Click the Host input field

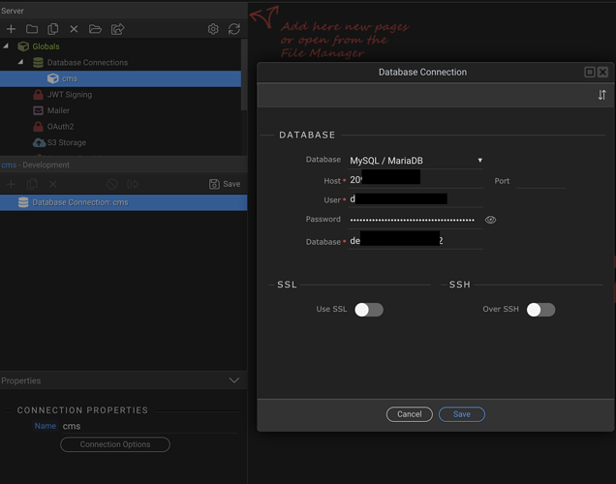(x=416, y=180)
